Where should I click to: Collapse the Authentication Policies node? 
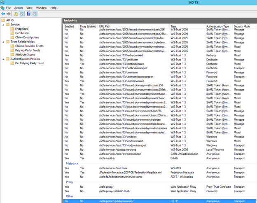point(3,59)
